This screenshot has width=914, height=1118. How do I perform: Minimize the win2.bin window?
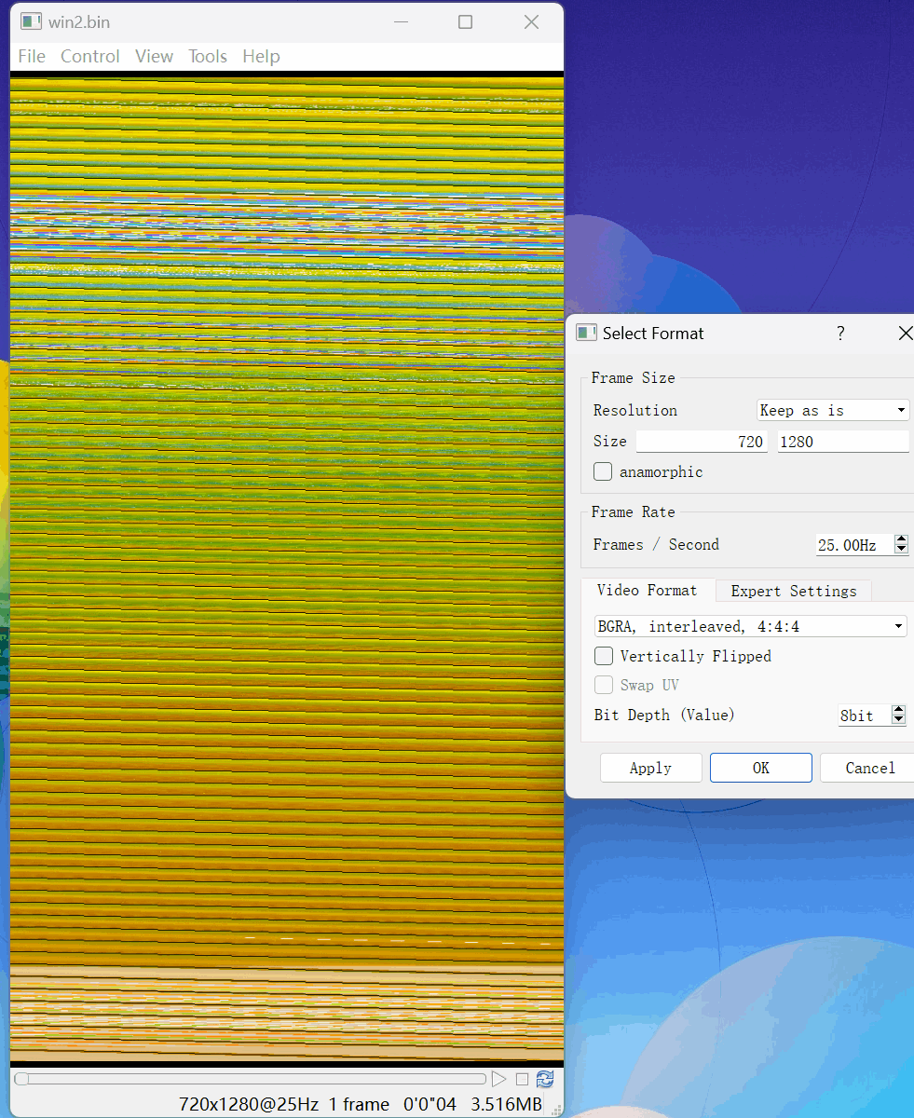click(x=402, y=21)
